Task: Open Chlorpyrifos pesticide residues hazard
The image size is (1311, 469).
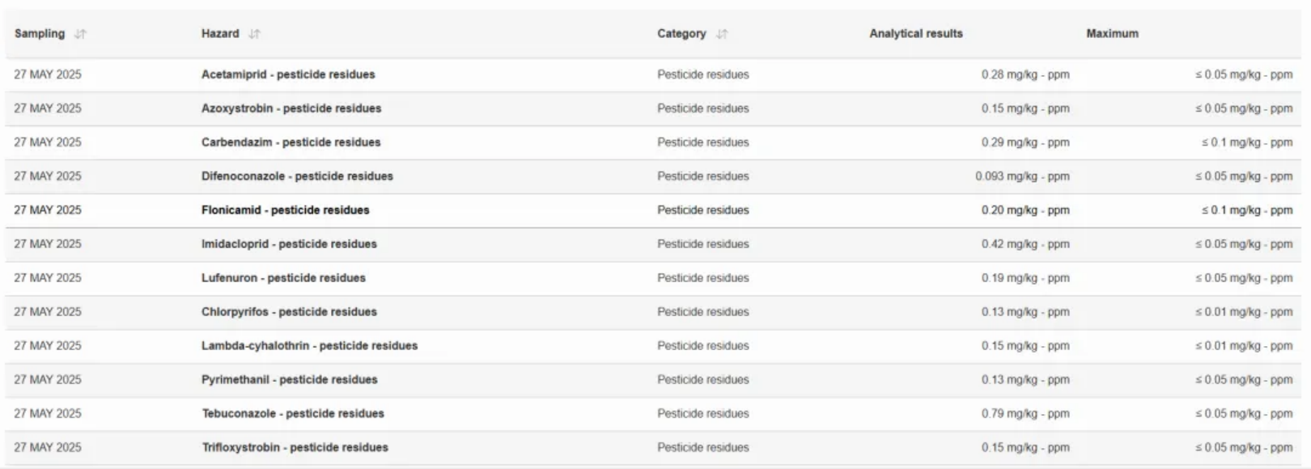Action: (x=289, y=312)
